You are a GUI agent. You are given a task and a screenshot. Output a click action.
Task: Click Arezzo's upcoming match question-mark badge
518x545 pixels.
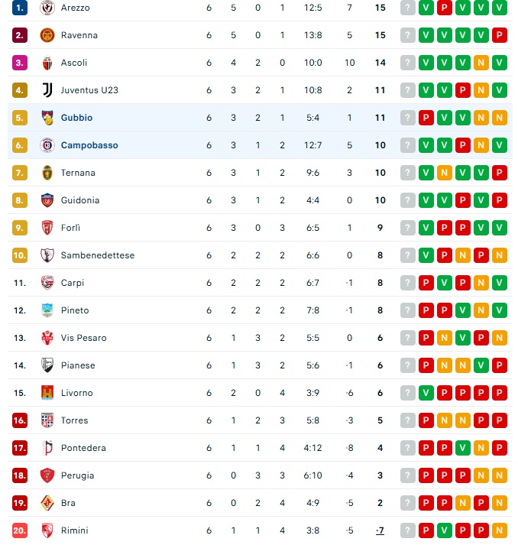(x=408, y=8)
